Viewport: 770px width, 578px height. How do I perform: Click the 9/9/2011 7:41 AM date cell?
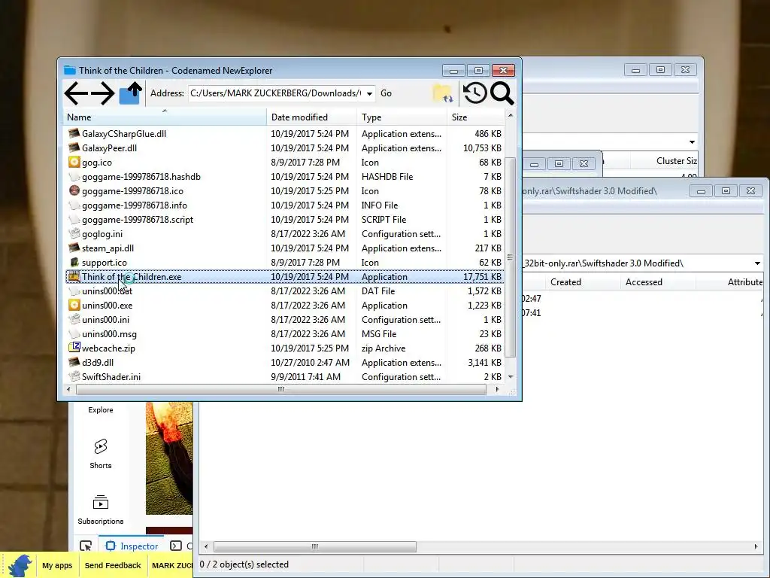click(x=305, y=376)
